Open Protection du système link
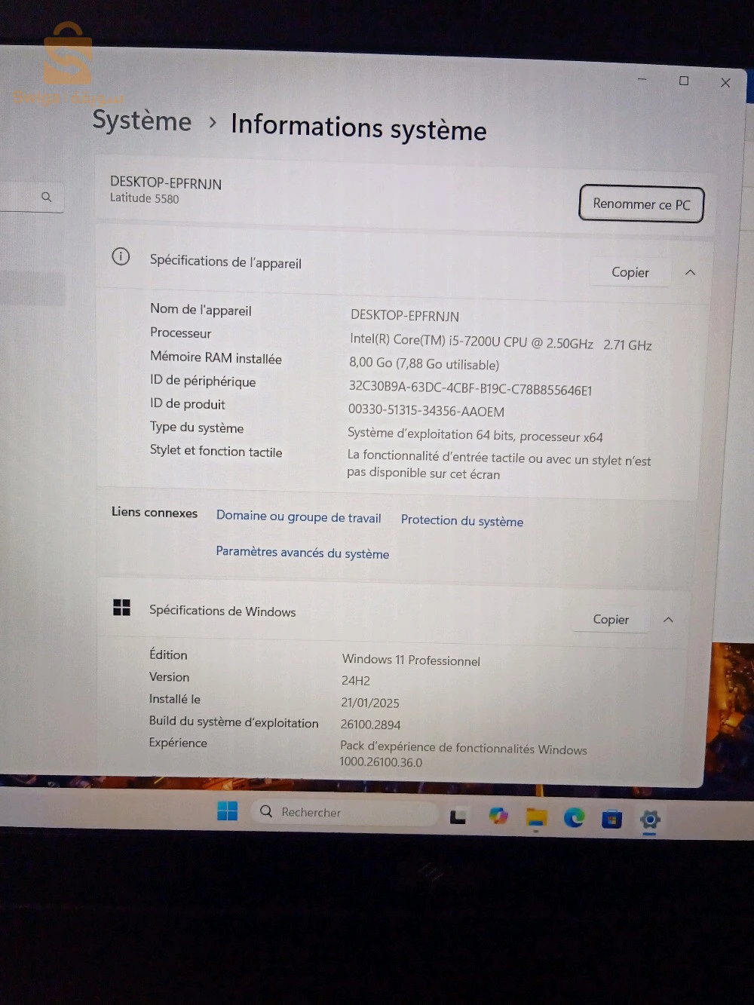The width and height of the screenshot is (754, 1005). pyautogui.click(x=462, y=521)
